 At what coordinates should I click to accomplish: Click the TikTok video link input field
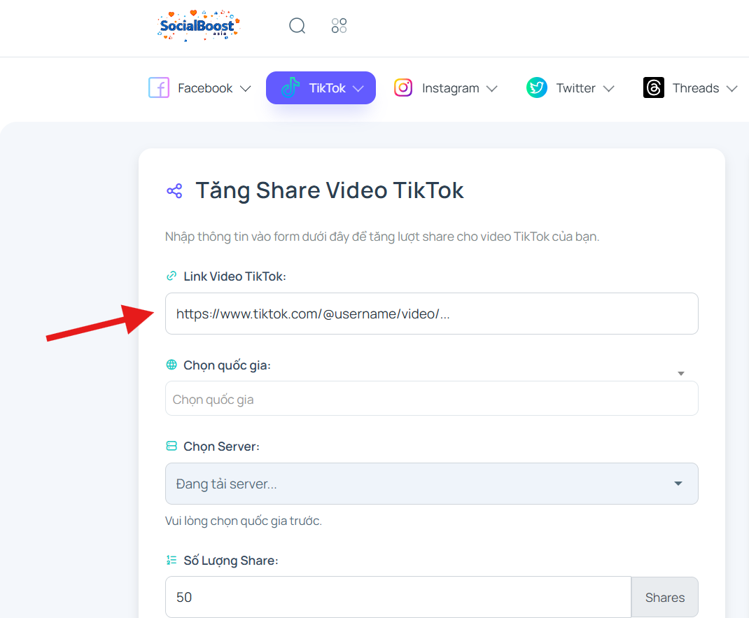(x=432, y=314)
